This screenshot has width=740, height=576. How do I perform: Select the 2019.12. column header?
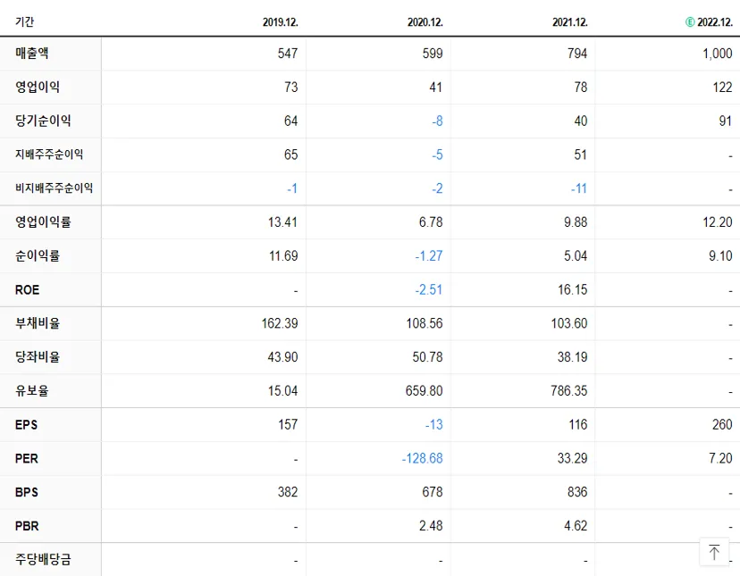tap(281, 22)
